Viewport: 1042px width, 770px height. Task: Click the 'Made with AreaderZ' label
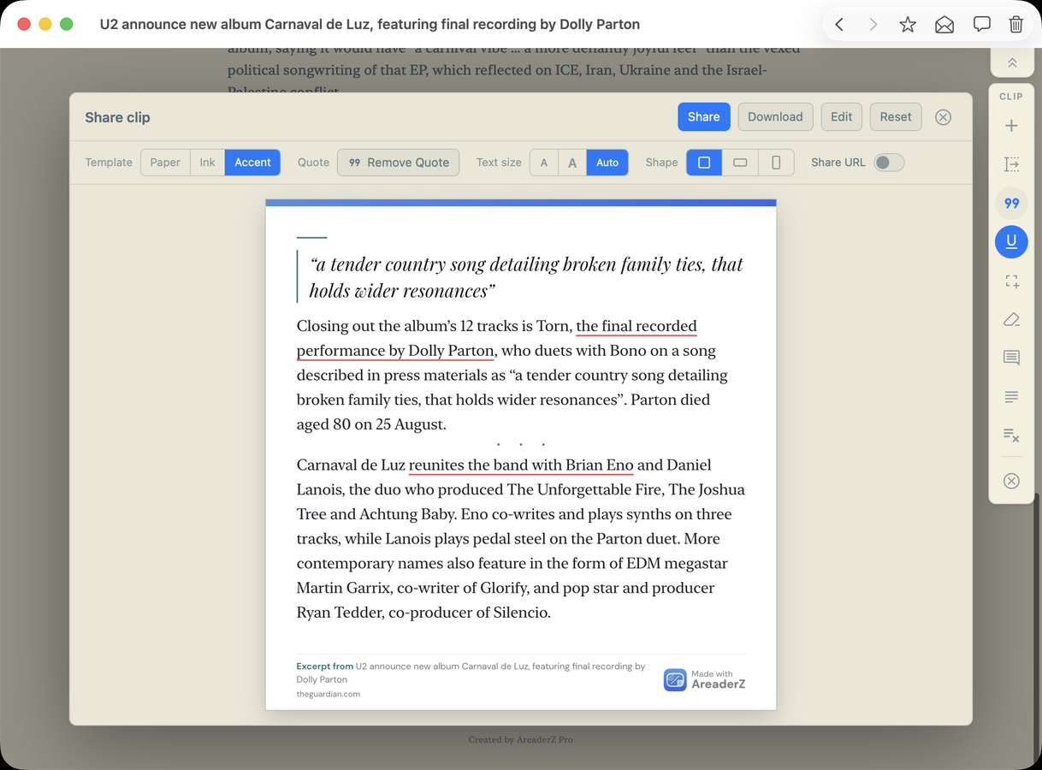[x=718, y=679]
